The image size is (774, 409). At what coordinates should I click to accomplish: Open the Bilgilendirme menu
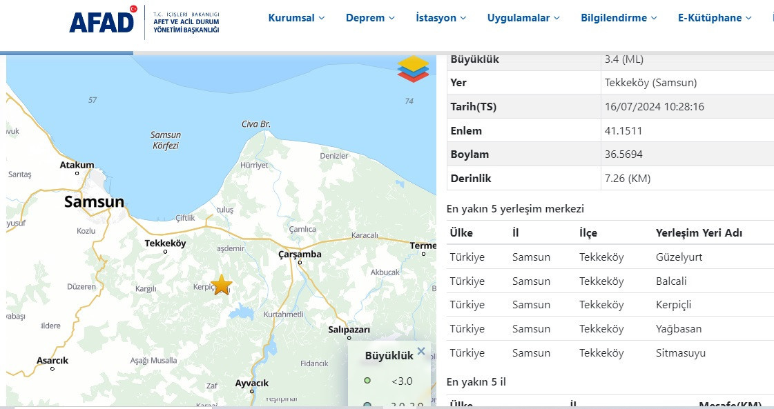(x=619, y=18)
